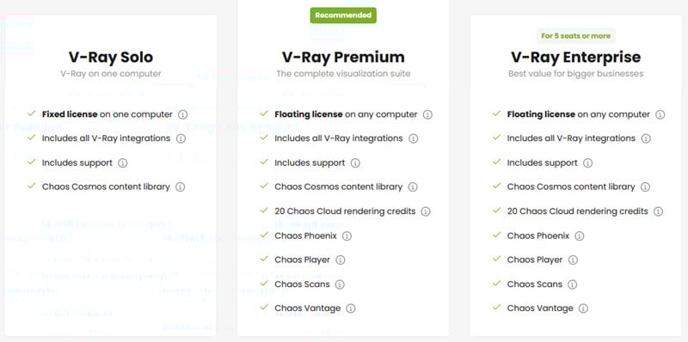Click the For 5 seats or more label

click(x=575, y=36)
